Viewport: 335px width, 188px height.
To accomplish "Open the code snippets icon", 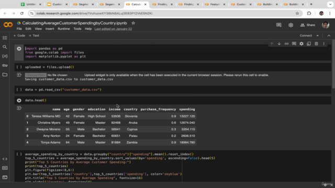I will click(5, 159).
